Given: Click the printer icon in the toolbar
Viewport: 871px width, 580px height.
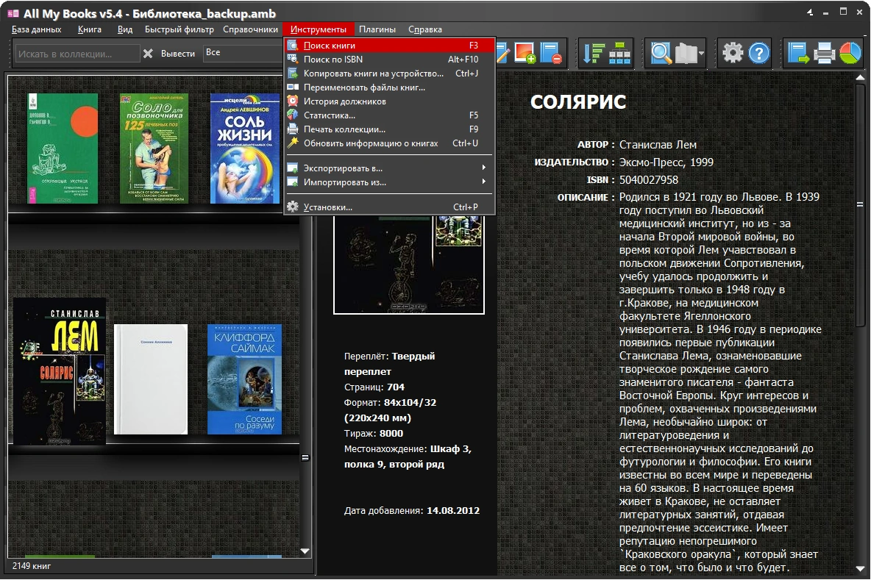Looking at the screenshot, I should coord(825,53).
